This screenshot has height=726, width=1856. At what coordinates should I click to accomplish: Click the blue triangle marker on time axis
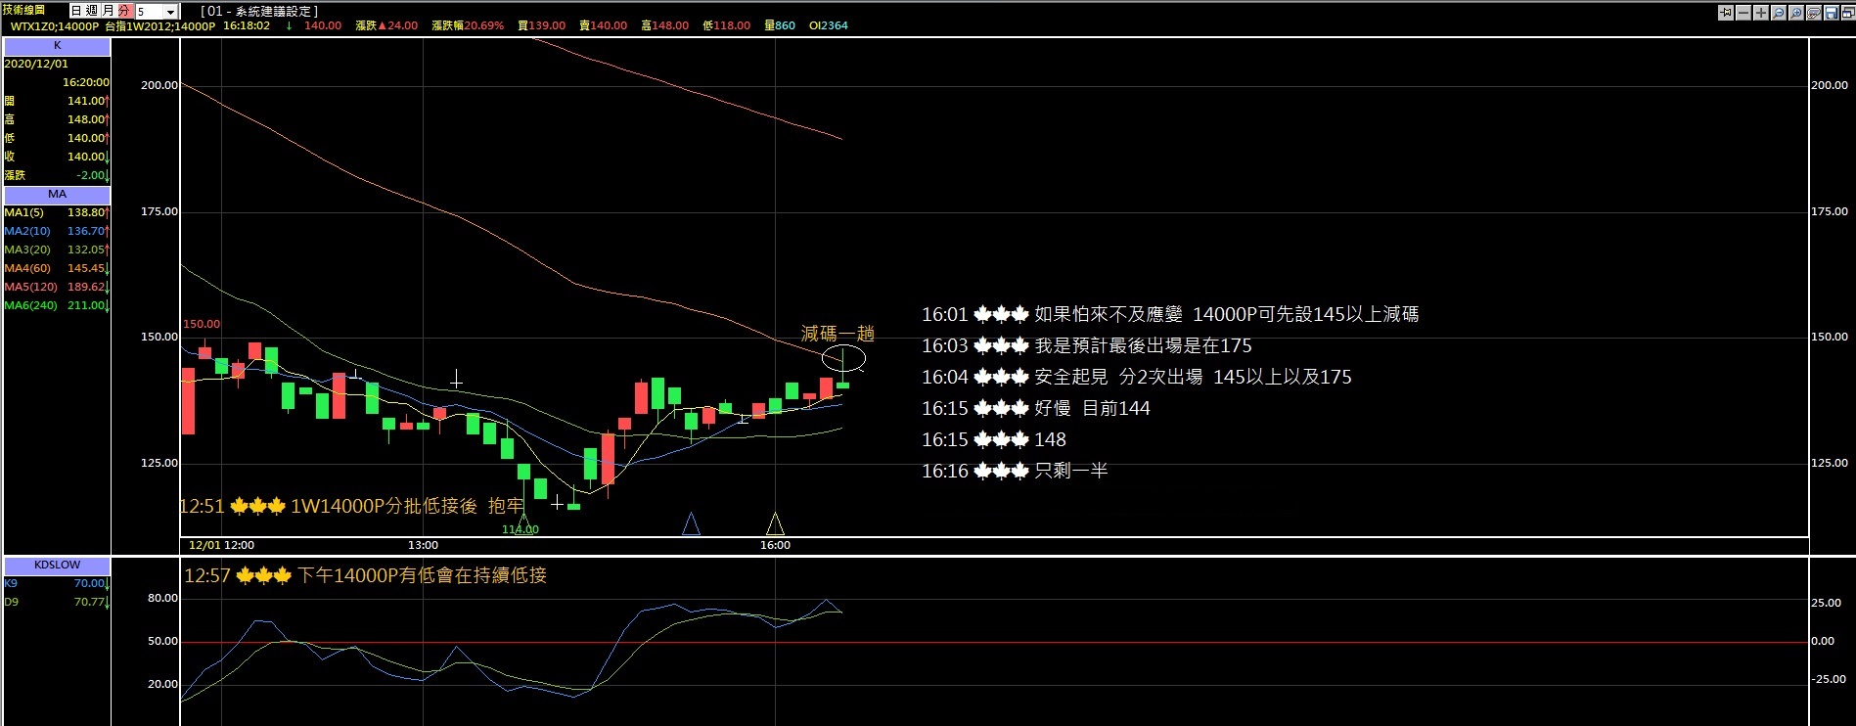click(x=691, y=523)
